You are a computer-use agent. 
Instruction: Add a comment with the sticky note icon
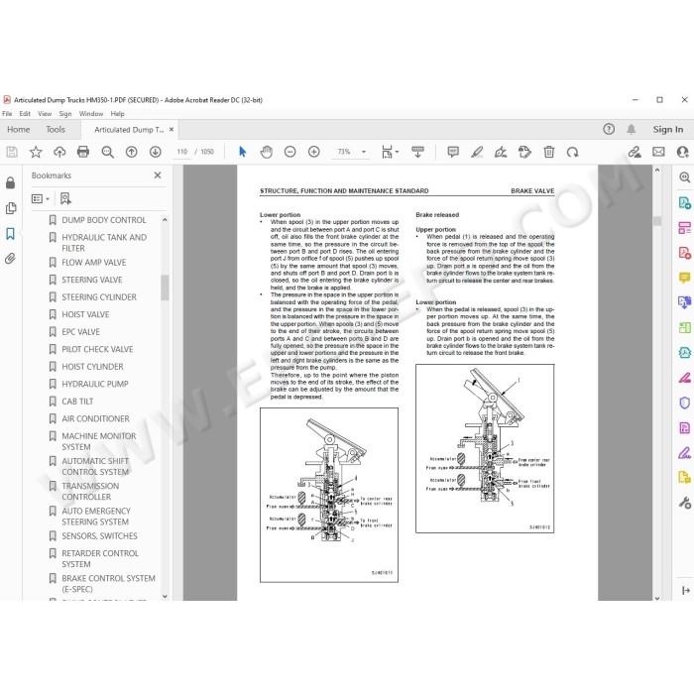point(453,152)
